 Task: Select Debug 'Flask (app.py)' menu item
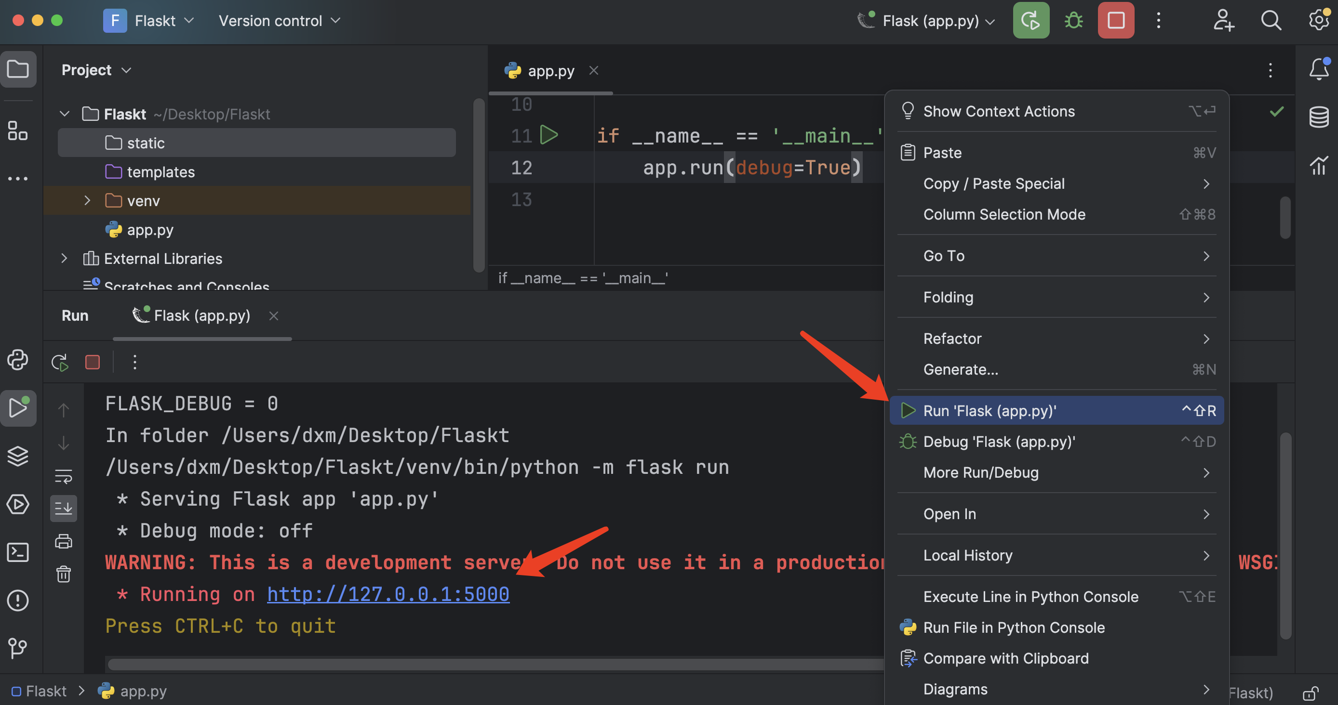(1057, 442)
